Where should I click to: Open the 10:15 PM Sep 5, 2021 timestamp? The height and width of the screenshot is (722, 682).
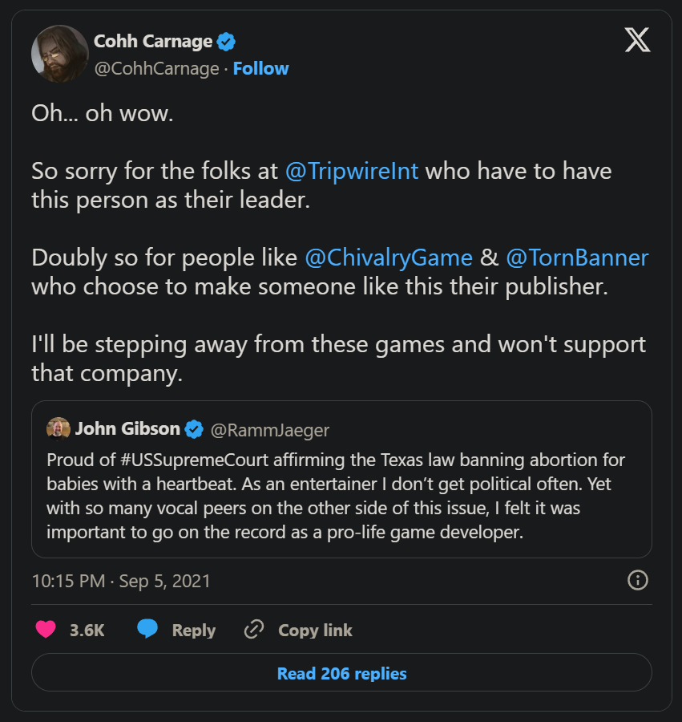coord(121,581)
